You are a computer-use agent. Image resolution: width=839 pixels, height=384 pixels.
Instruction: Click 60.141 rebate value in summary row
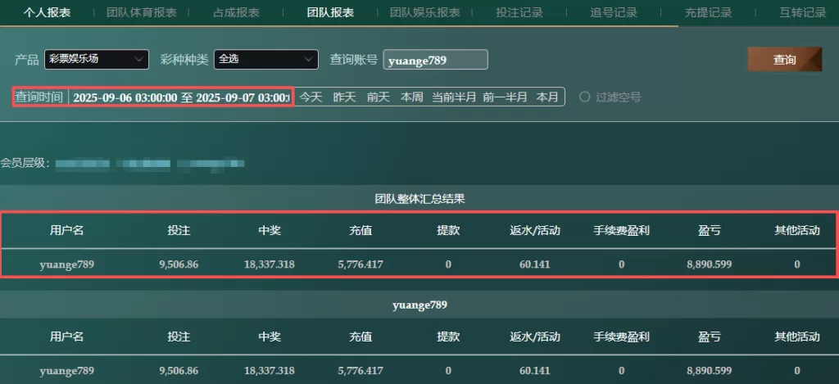pyautogui.click(x=534, y=264)
